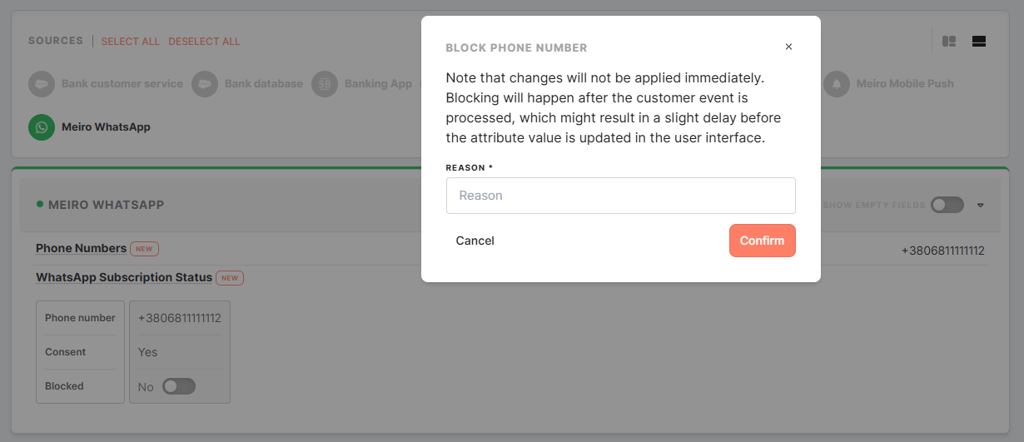Click the Phone Numbers attribute label

82,248
